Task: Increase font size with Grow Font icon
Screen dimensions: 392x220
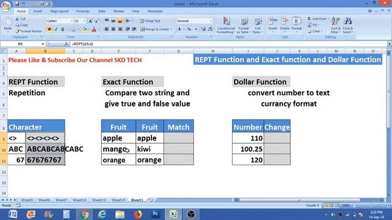Action: tap(91, 21)
